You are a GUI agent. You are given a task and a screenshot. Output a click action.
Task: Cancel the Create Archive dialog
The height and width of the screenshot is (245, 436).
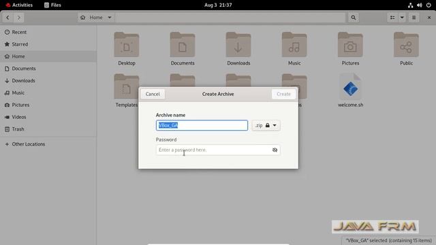[153, 94]
